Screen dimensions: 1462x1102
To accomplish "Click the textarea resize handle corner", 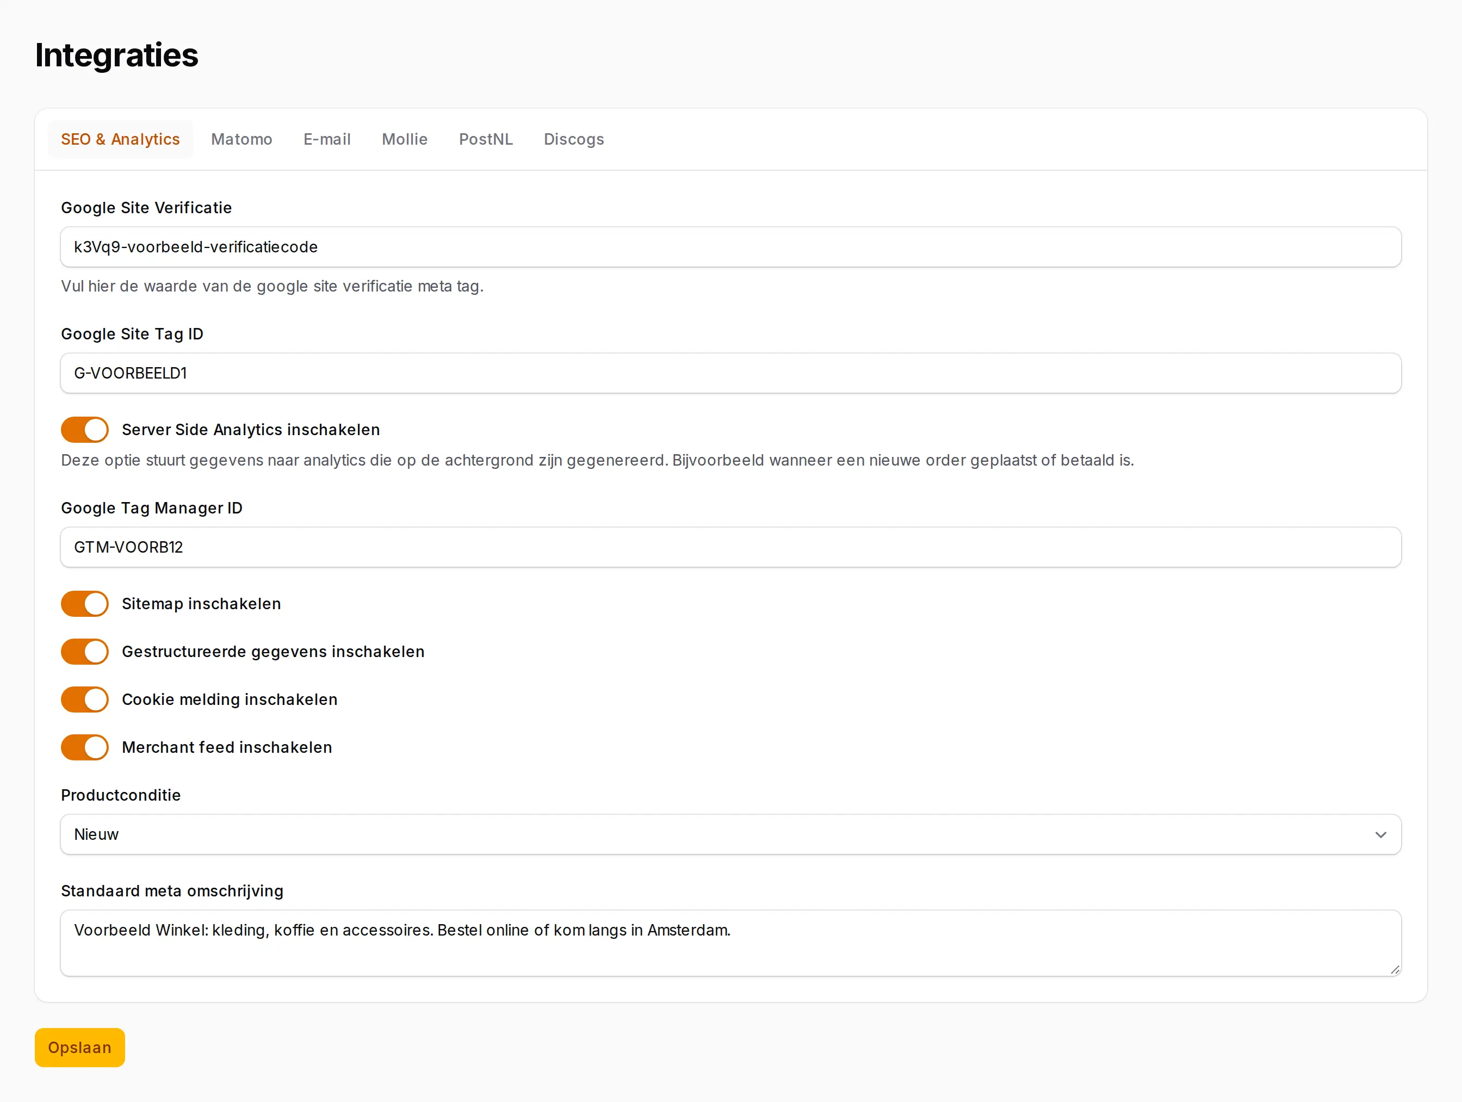I will [x=1394, y=969].
